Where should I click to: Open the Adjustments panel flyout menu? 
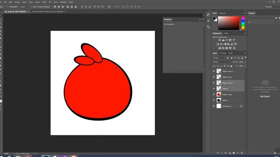[245, 33]
